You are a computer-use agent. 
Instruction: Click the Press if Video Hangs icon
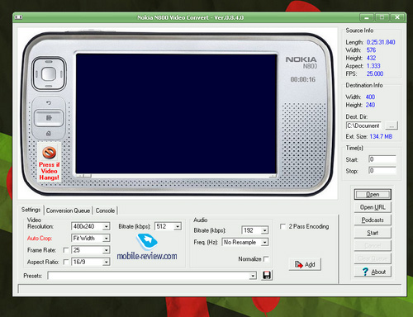[49, 153]
